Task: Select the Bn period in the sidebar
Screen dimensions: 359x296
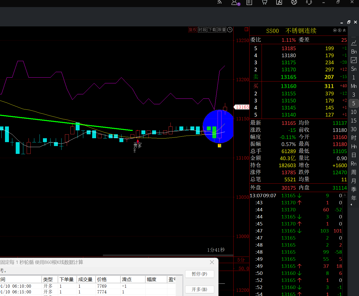Action: tap(354, 51)
